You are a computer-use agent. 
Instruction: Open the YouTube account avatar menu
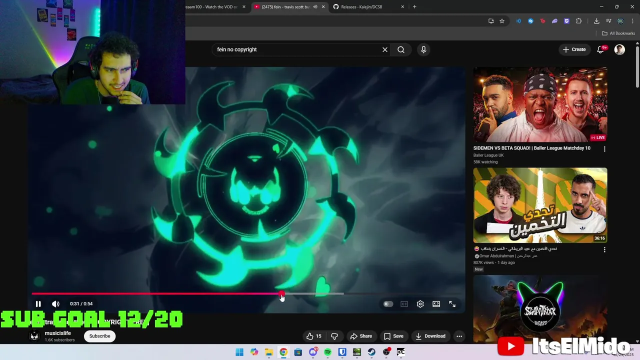coord(619,49)
